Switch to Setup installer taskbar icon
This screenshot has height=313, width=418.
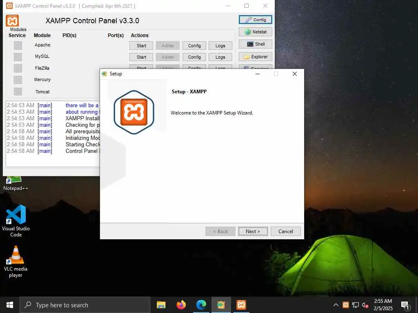click(x=221, y=305)
